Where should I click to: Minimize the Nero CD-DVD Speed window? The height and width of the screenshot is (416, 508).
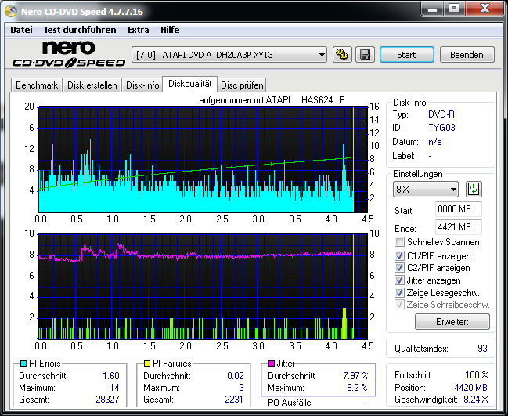pos(432,9)
